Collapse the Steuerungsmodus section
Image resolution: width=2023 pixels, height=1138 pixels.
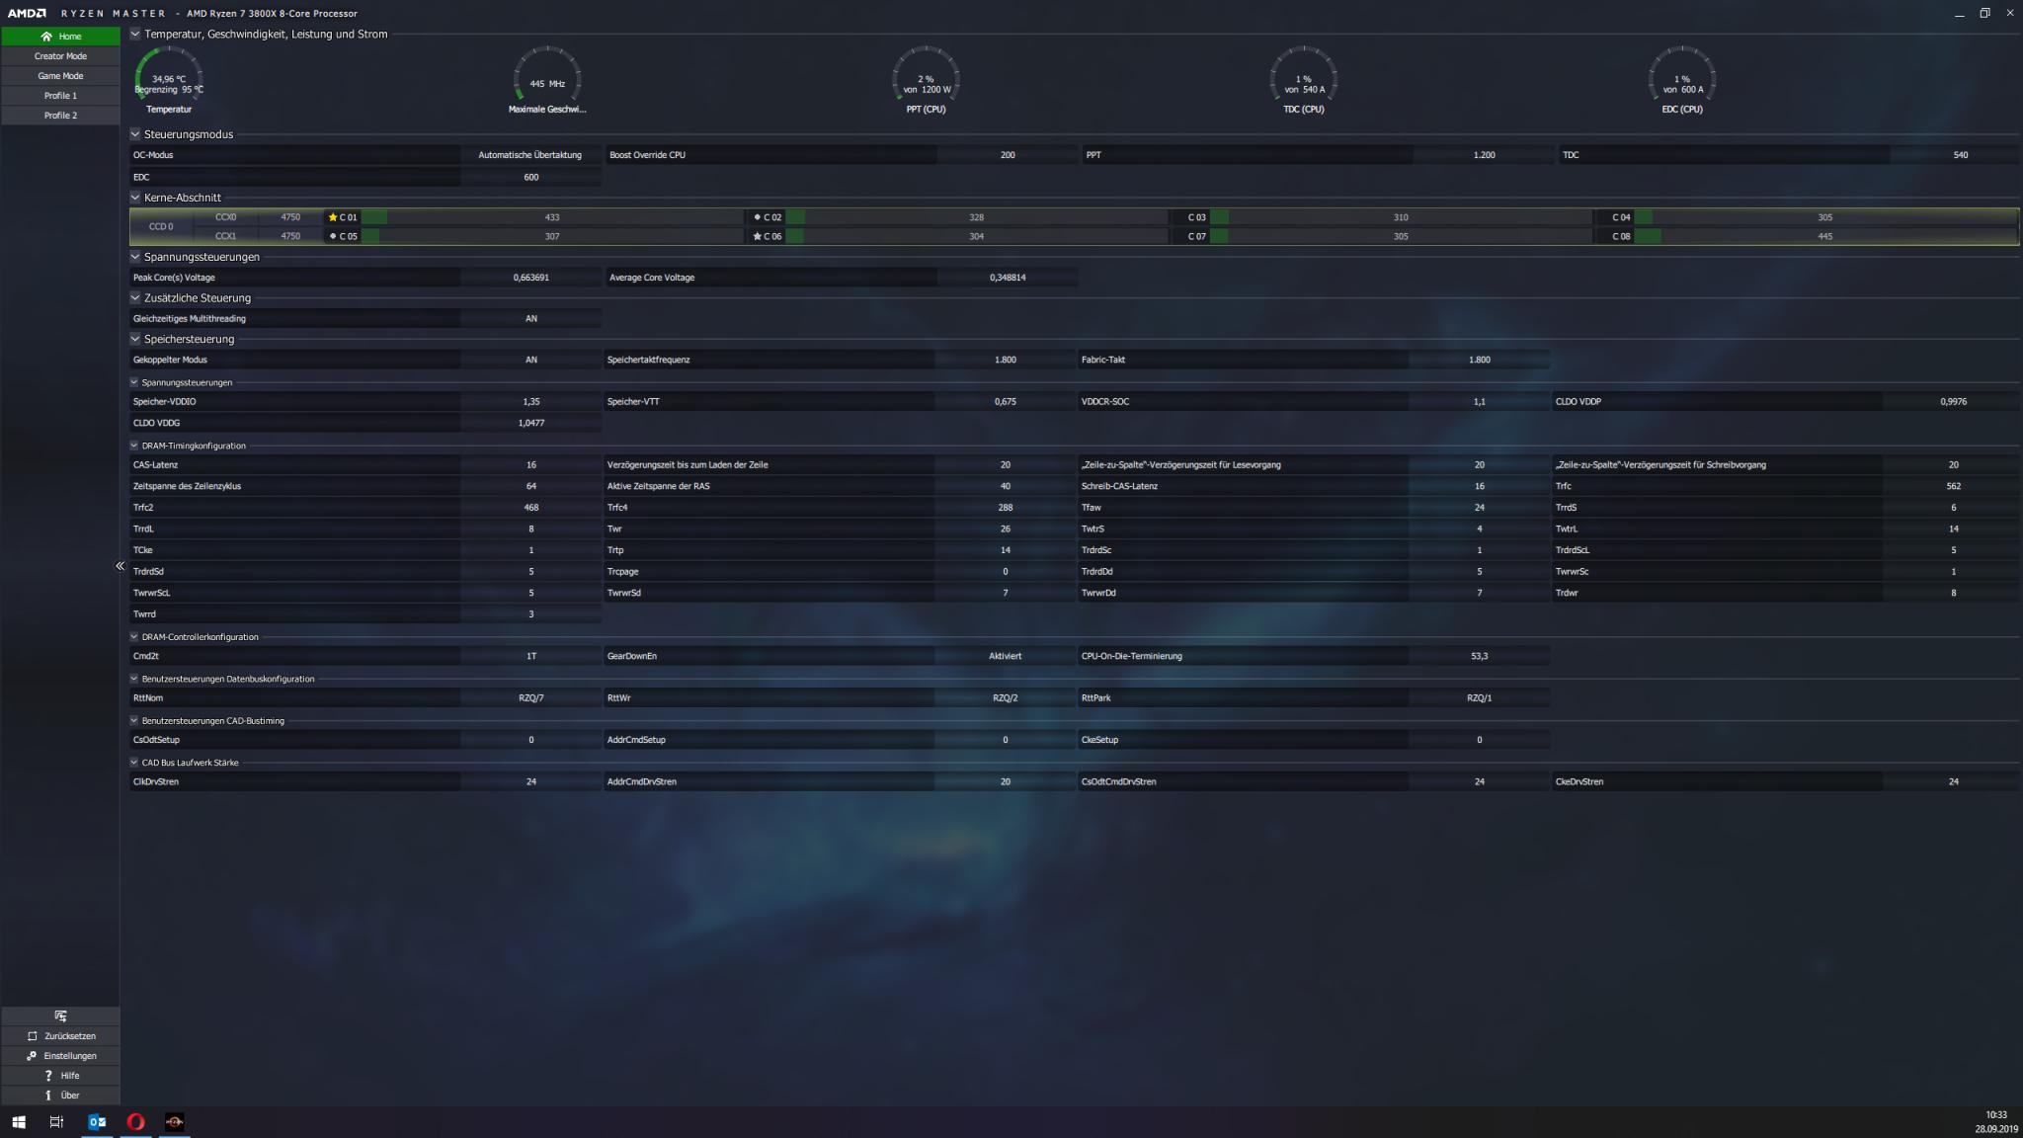coord(135,134)
